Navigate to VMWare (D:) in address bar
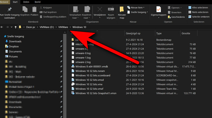Viewport: 212px width, 118px height. [47, 27]
